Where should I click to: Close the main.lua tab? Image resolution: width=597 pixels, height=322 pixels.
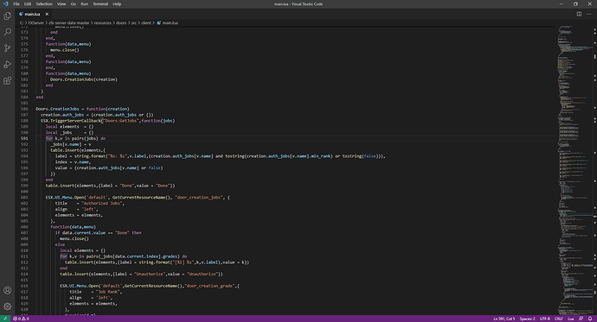pyautogui.click(x=47, y=14)
